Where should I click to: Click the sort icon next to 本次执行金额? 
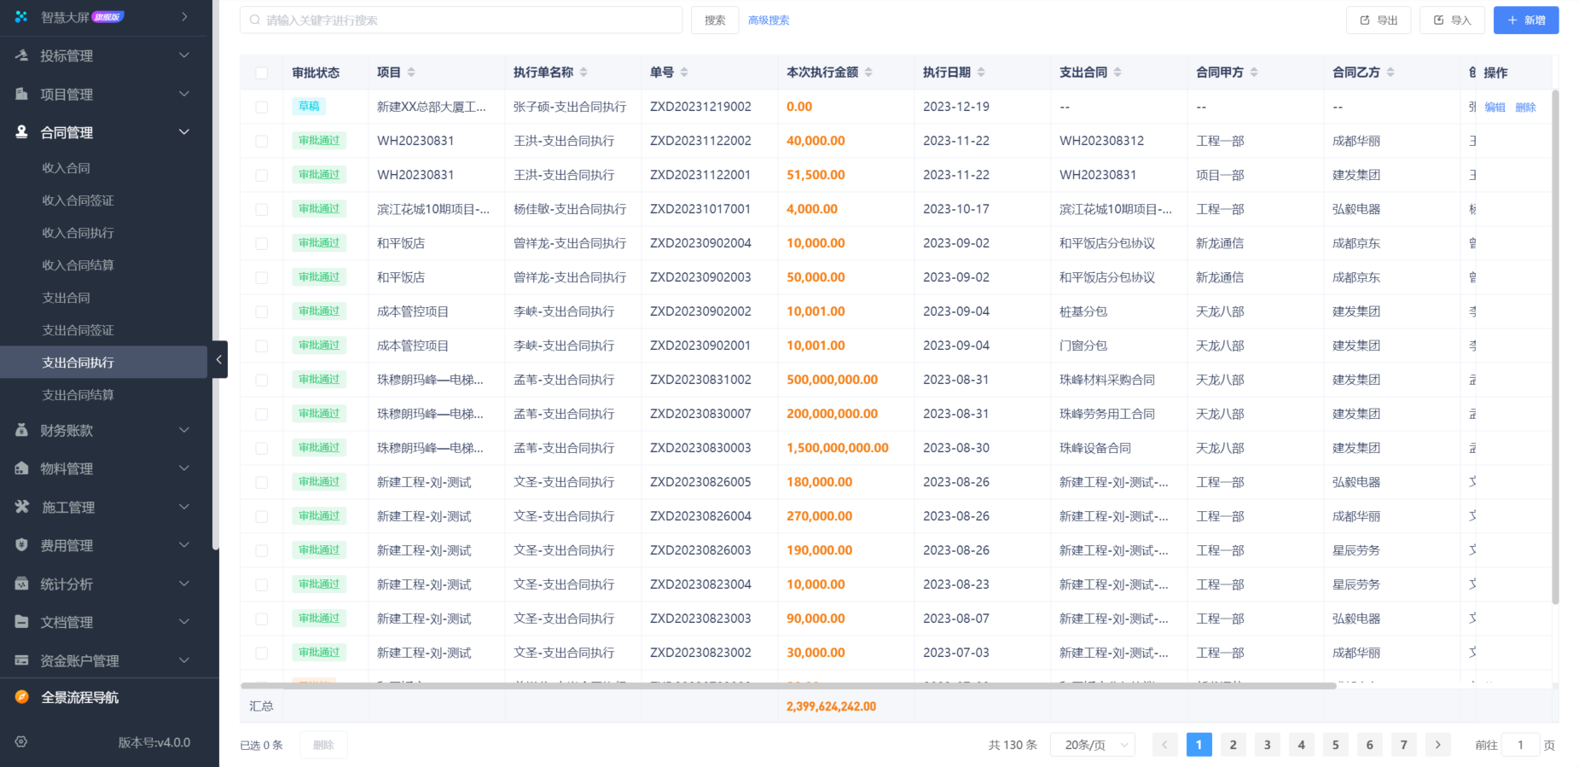pos(868,73)
